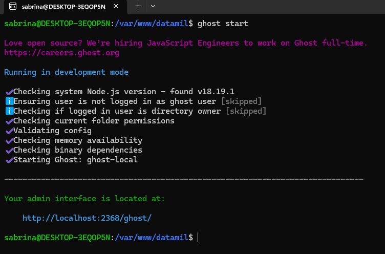The image size is (385, 254).
Task: Open the new tab profile dropdown
Action: [153, 6]
